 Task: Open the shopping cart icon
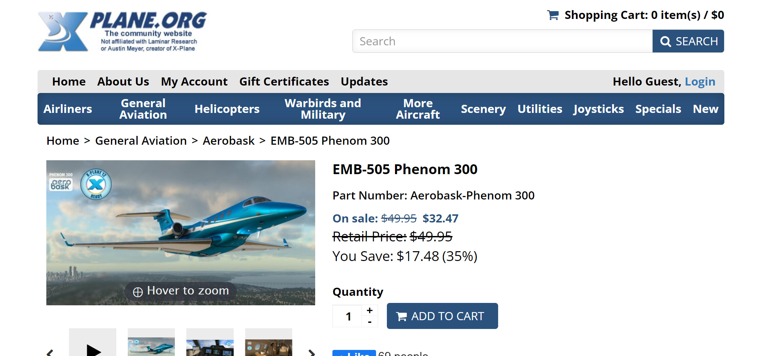(x=553, y=15)
